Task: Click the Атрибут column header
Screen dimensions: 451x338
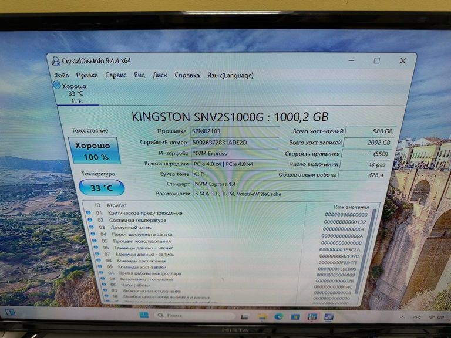Action: (x=116, y=205)
